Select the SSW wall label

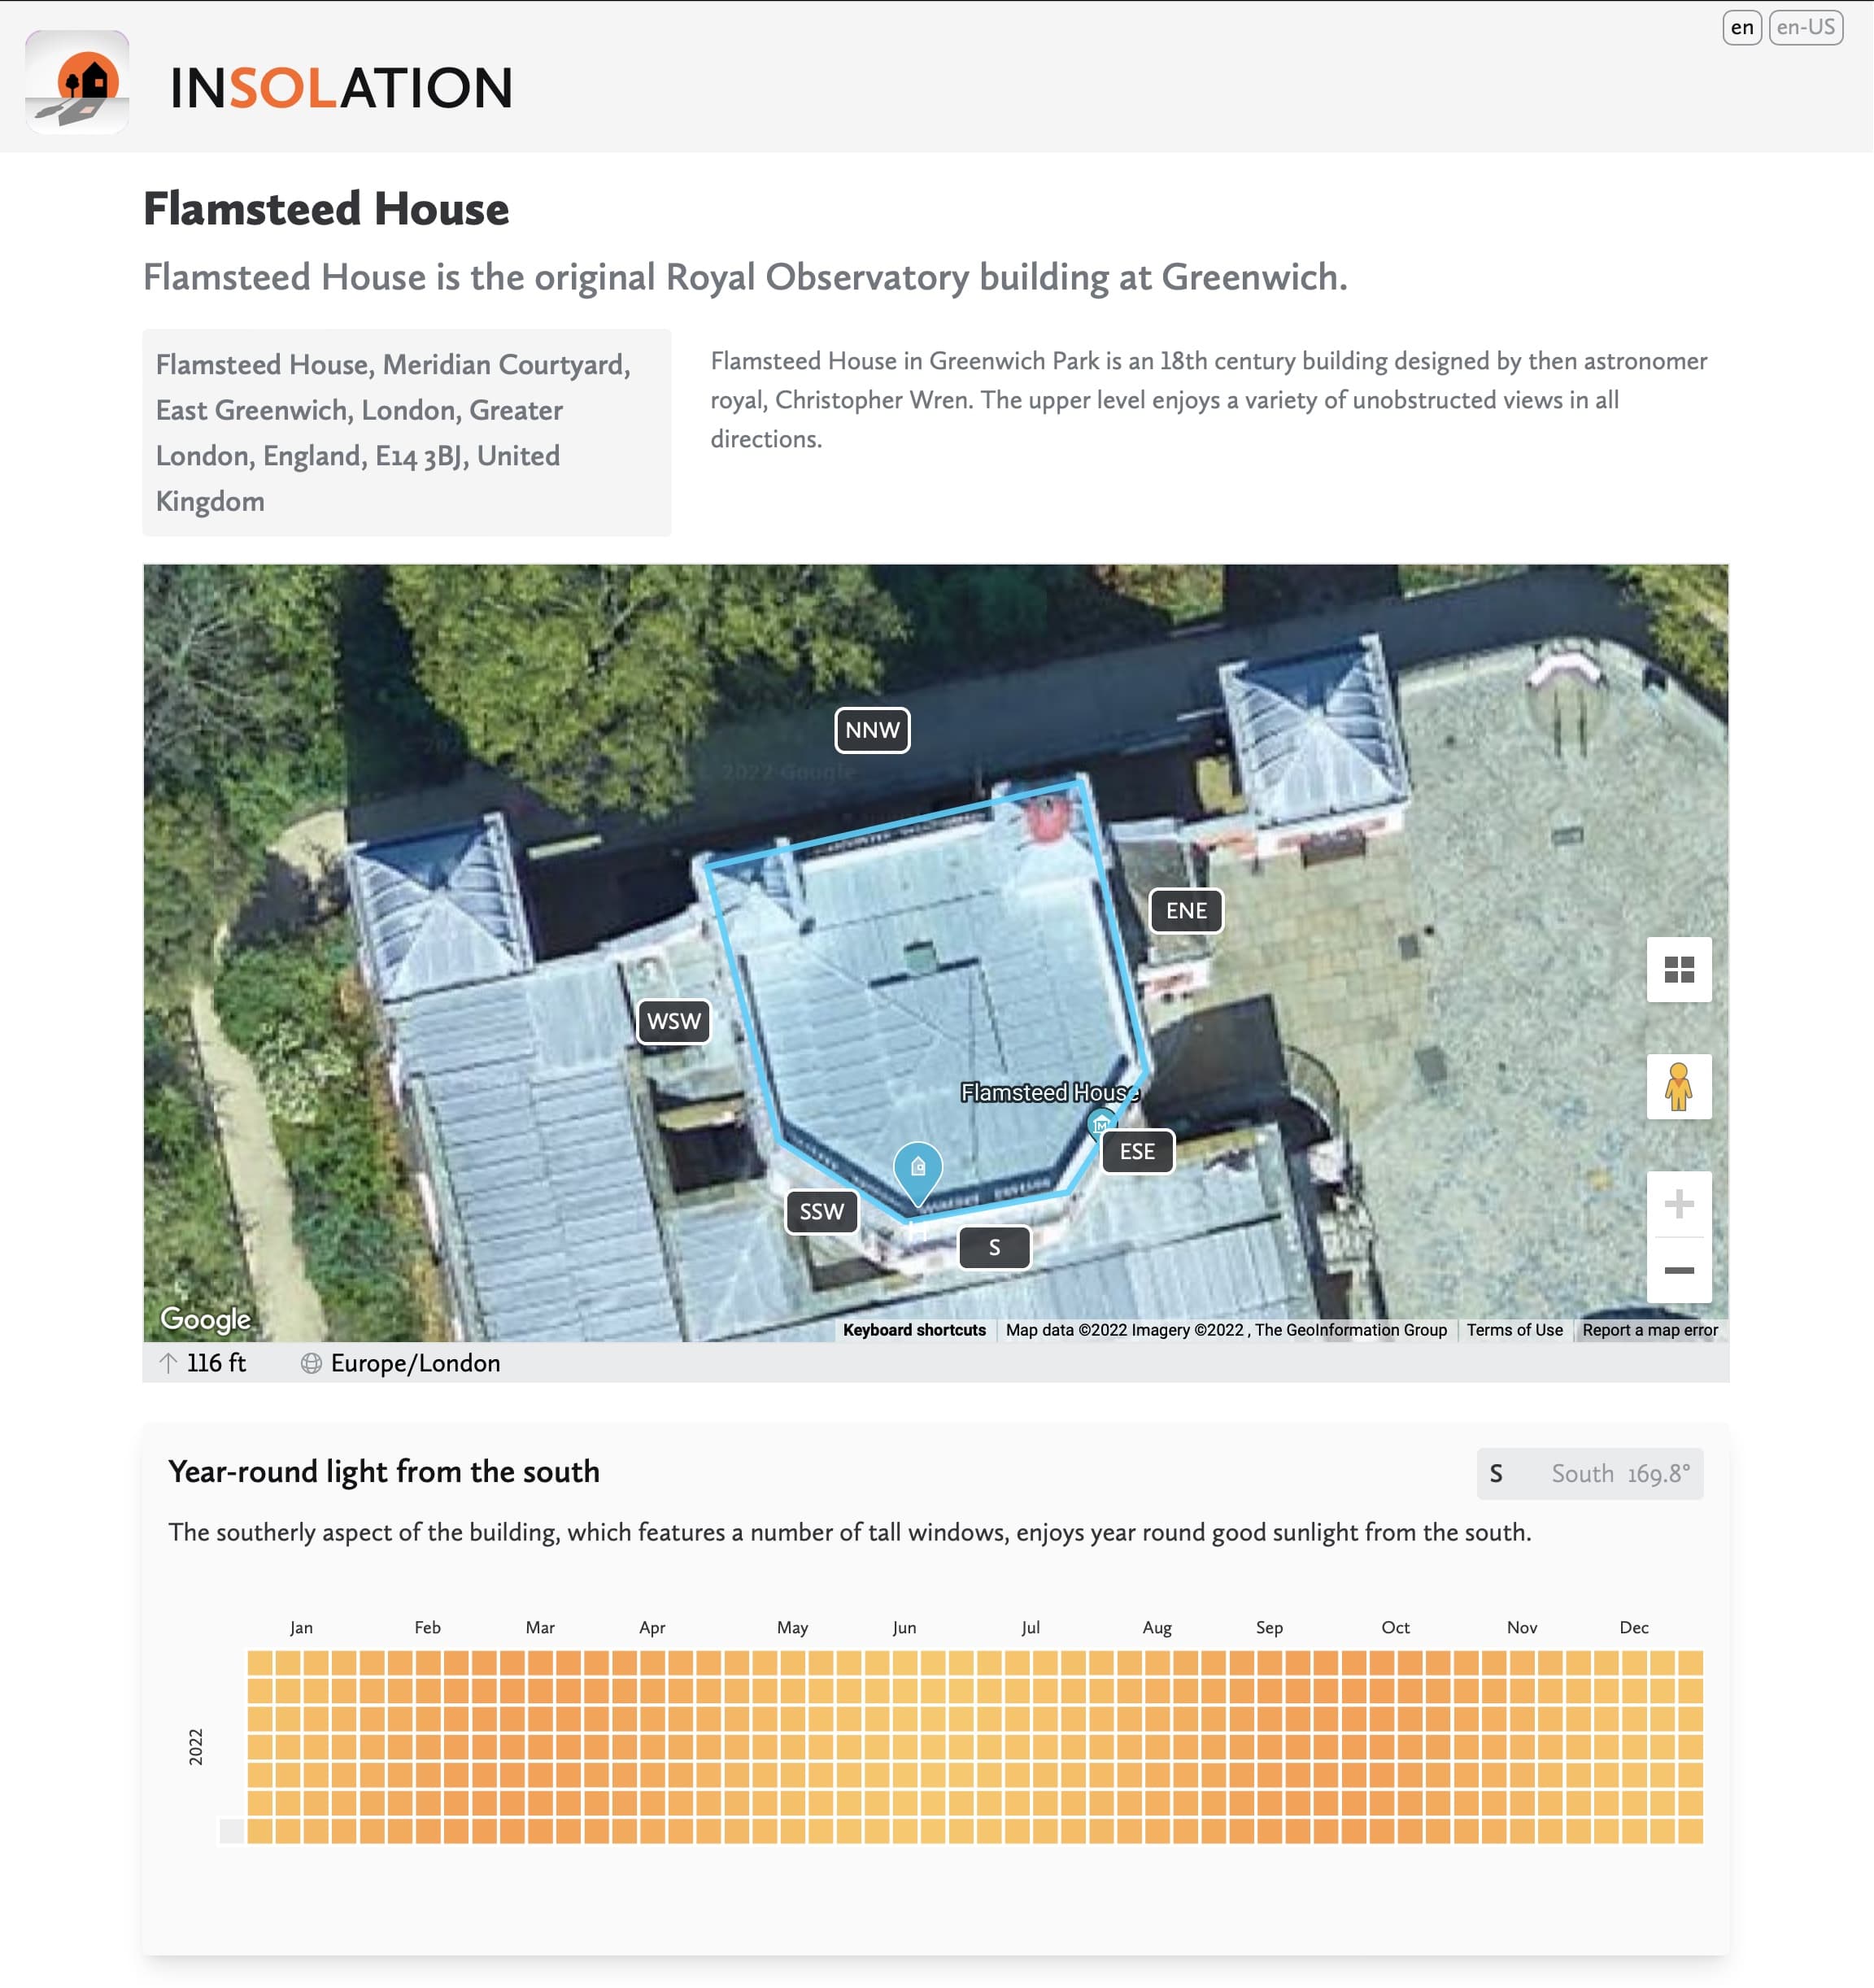click(x=821, y=1212)
